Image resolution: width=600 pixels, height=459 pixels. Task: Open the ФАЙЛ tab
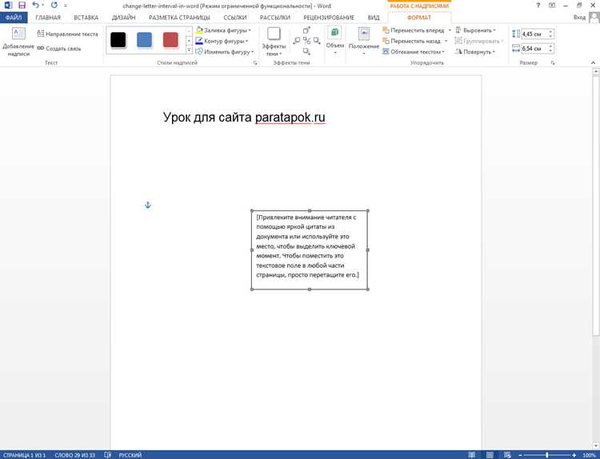(14, 18)
